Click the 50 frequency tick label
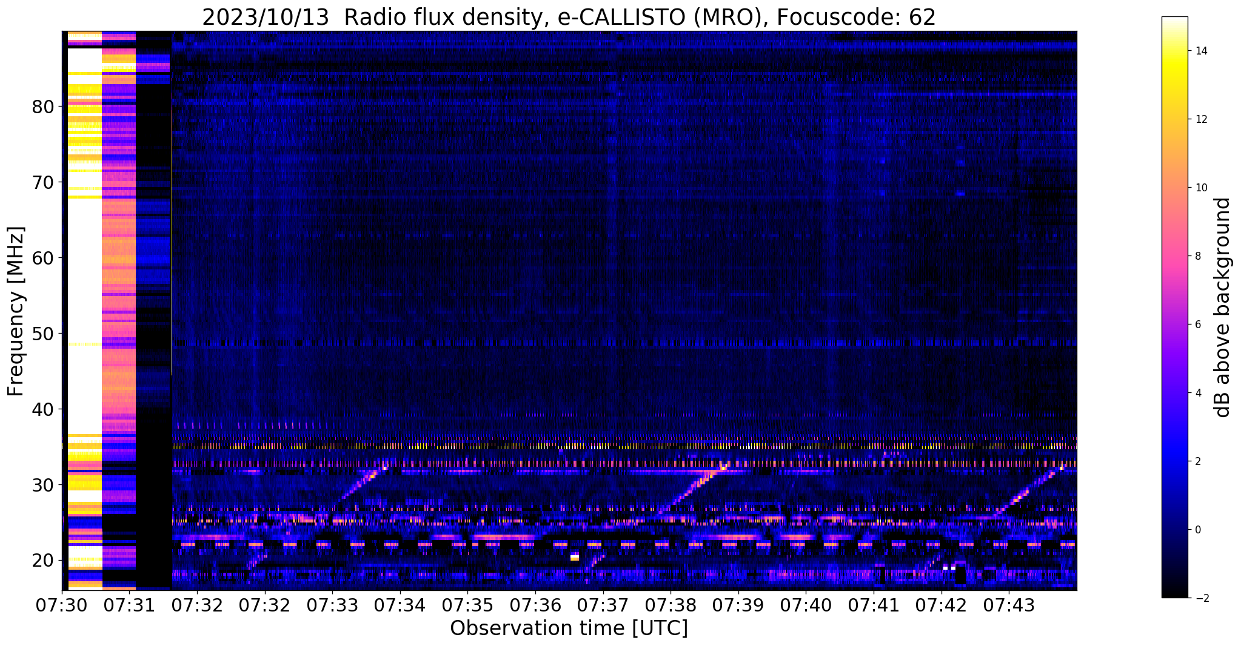1241x646 pixels. [43, 334]
